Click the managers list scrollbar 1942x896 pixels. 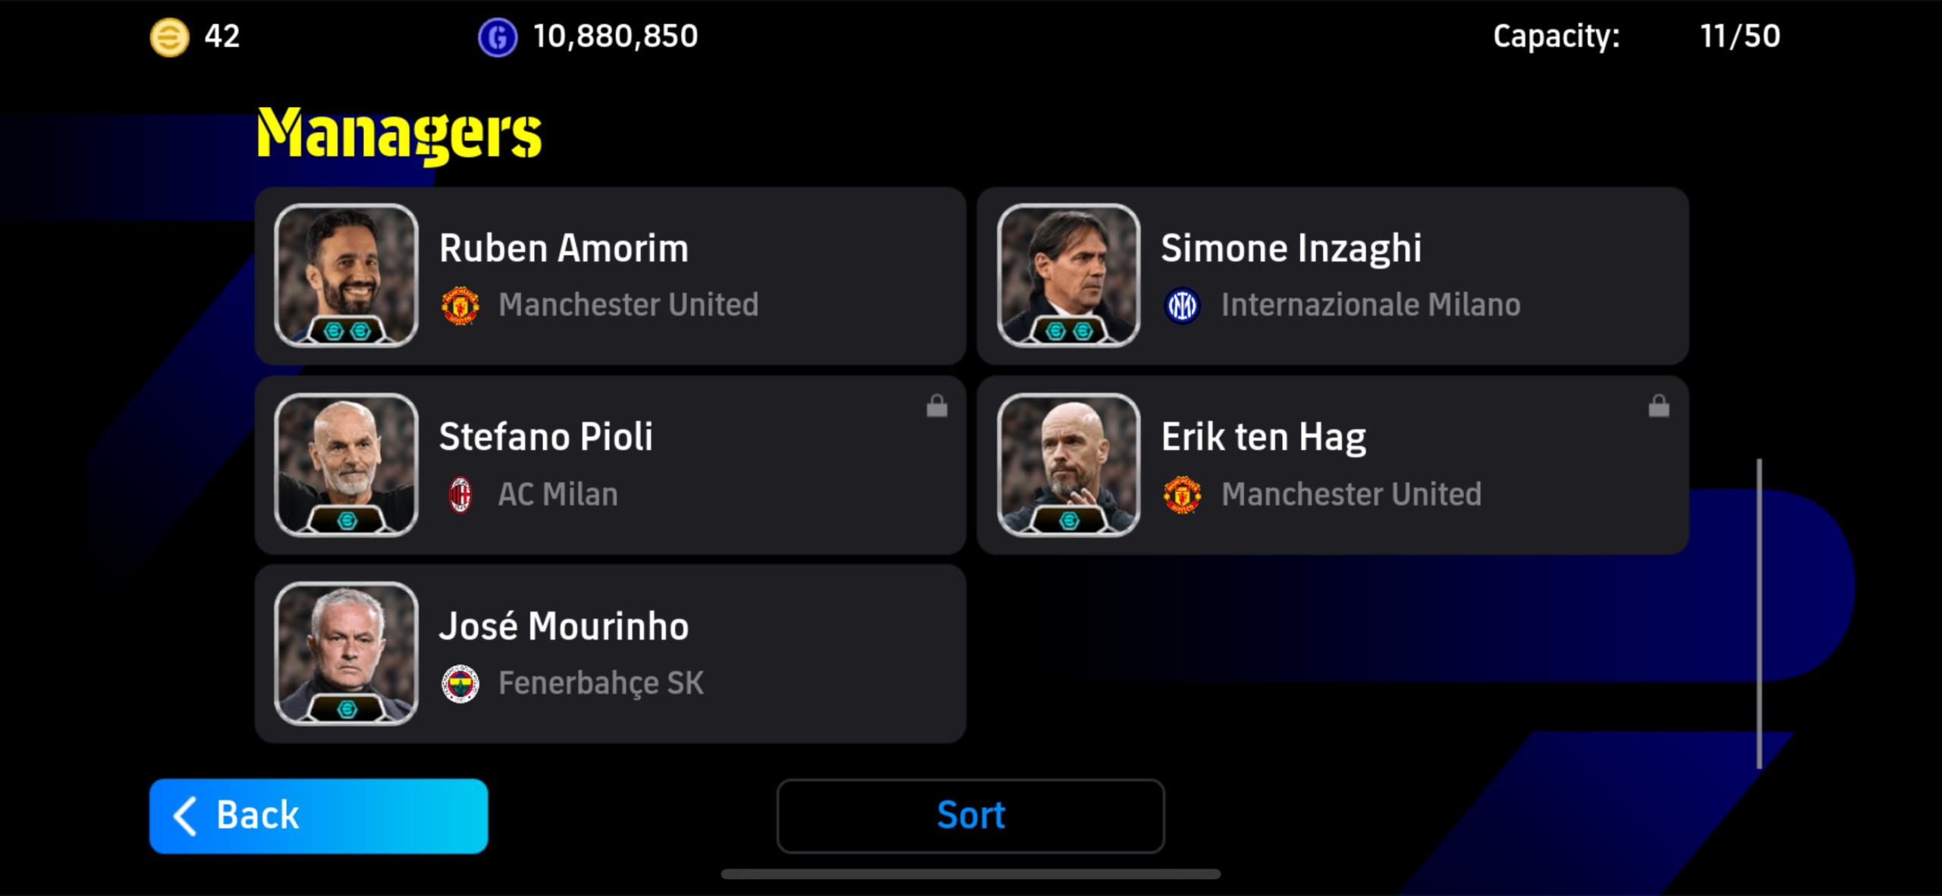1759,613
